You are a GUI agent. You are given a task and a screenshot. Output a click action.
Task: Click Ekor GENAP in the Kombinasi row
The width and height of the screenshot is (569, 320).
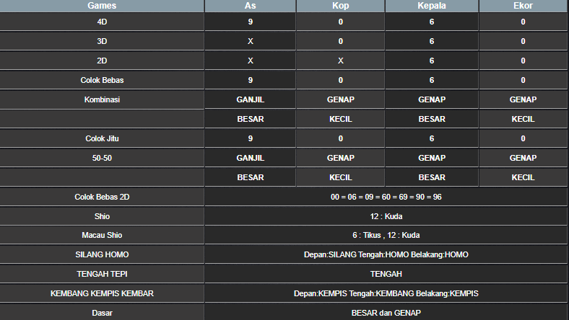tap(524, 99)
